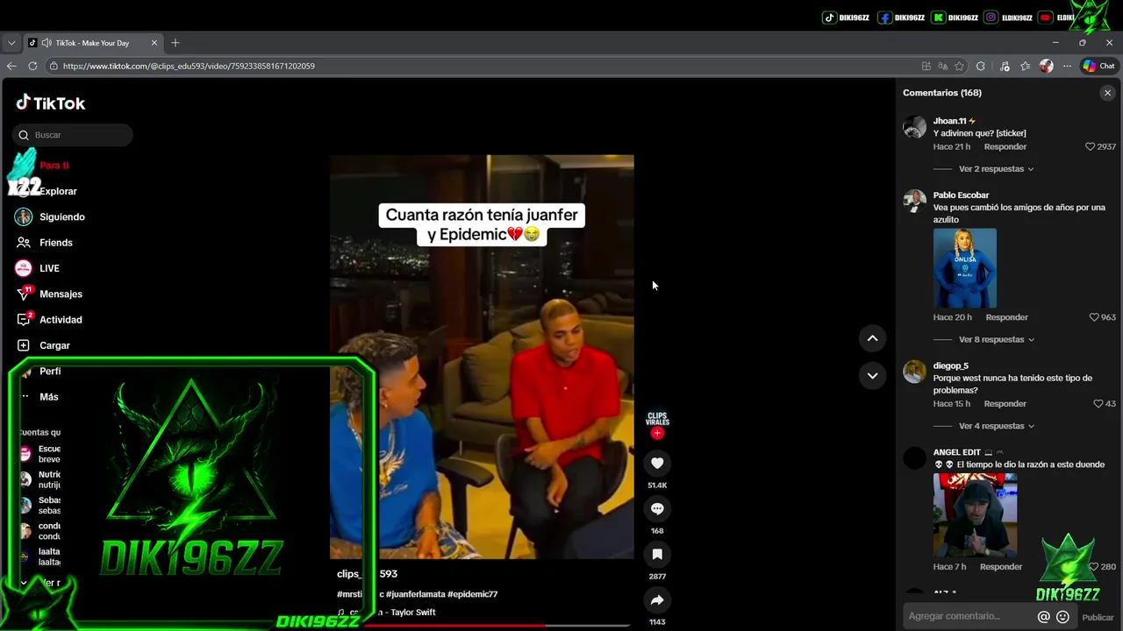The width and height of the screenshot is (1123, 631).
Task: Reload the page
Action: click(32, 66)
